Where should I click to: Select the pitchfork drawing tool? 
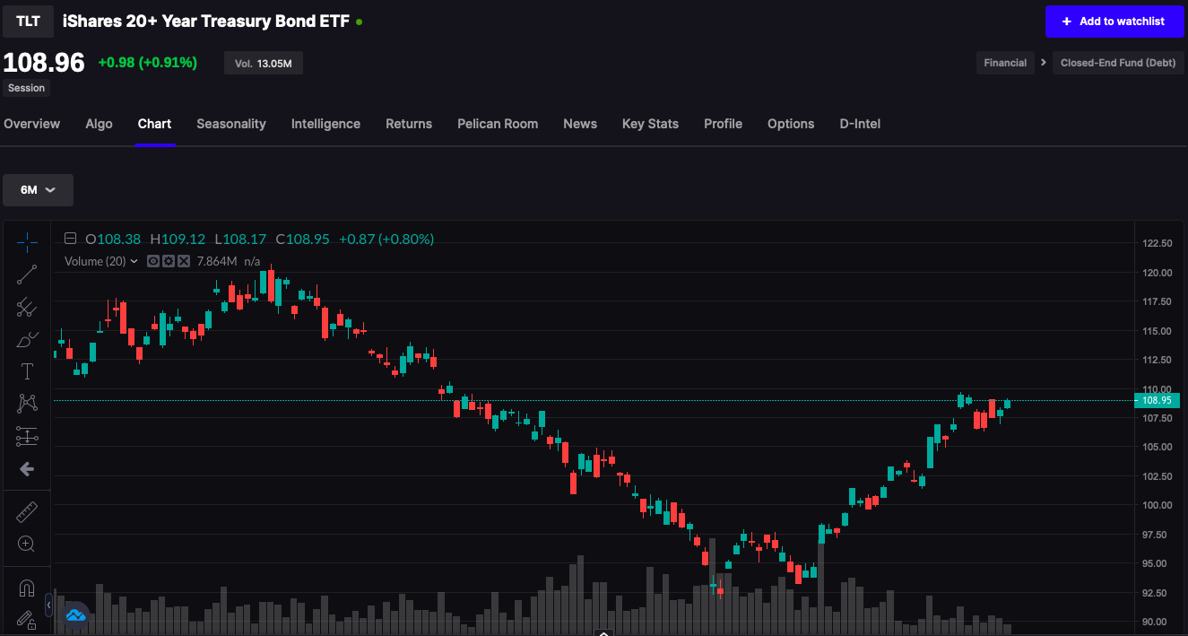click(x=27, y=308)
